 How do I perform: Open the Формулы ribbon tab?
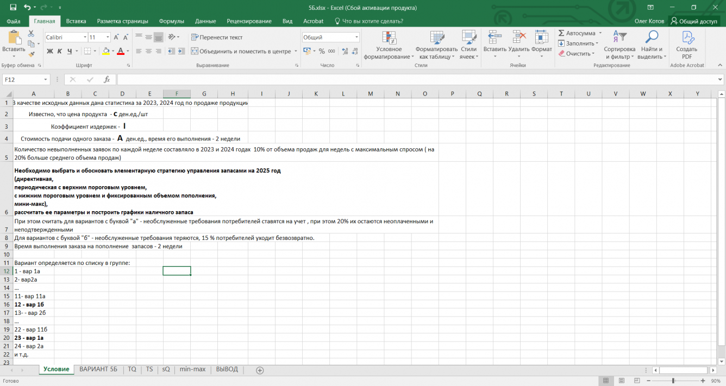(171, 21)
